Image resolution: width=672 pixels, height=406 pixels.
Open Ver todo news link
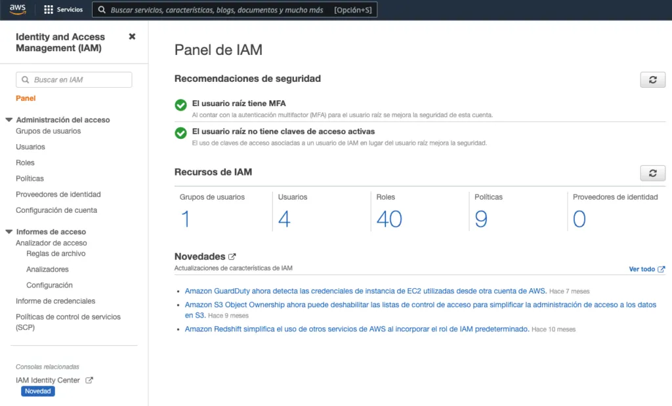tap(642, 269)
